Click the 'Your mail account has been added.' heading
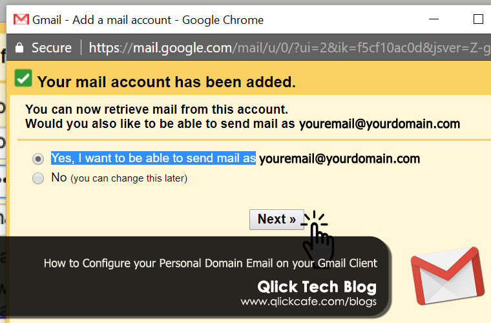 (167, 82)
